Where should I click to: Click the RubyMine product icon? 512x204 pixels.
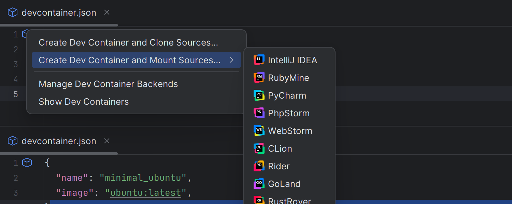click(259, 78)
